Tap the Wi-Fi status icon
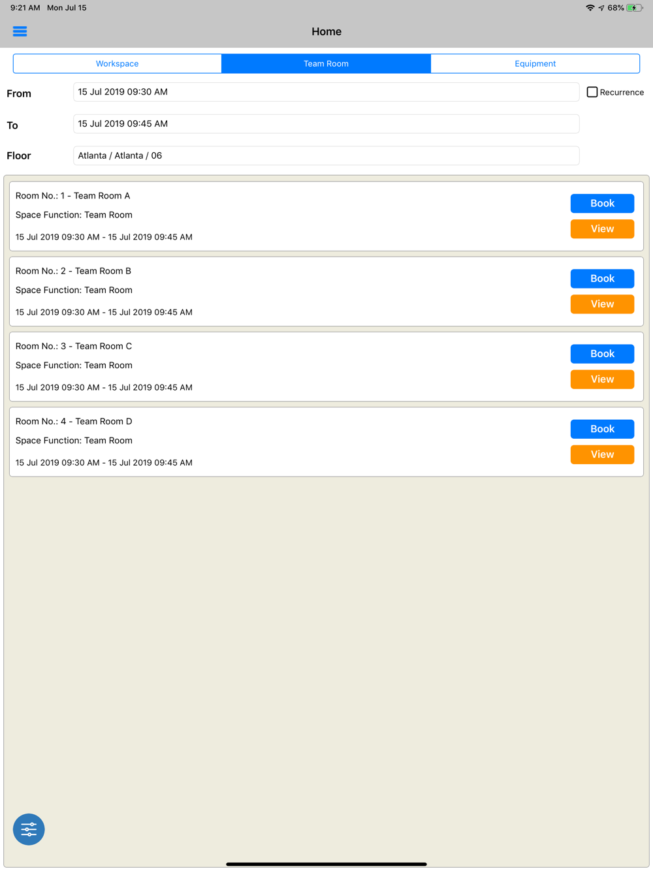The width and height of the screenshot is (653, 871). coord(590,8)
